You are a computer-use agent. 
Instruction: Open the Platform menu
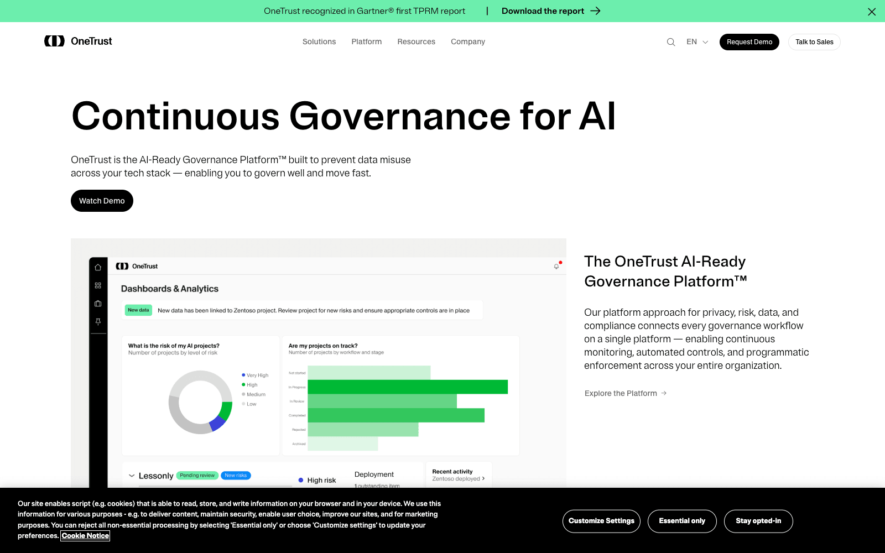[367, 41]
